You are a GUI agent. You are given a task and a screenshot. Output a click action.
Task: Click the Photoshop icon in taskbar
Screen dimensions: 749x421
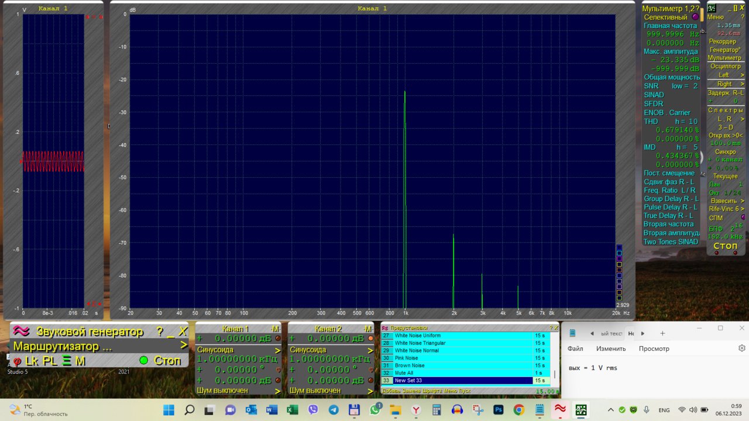[x=499, y=410]
